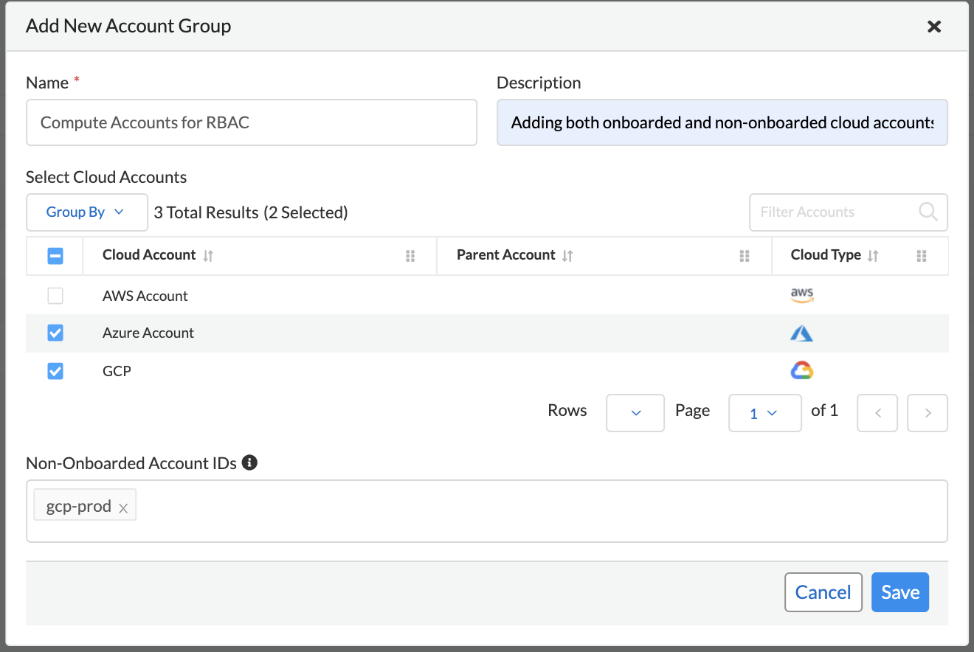
Task: Check the AWS Account checkbox
Action: pos(55,296)
